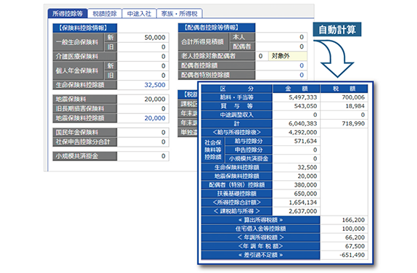417x273 pixels.
Task: Click the 自動計算 label
Action: [x=337, y=29]
